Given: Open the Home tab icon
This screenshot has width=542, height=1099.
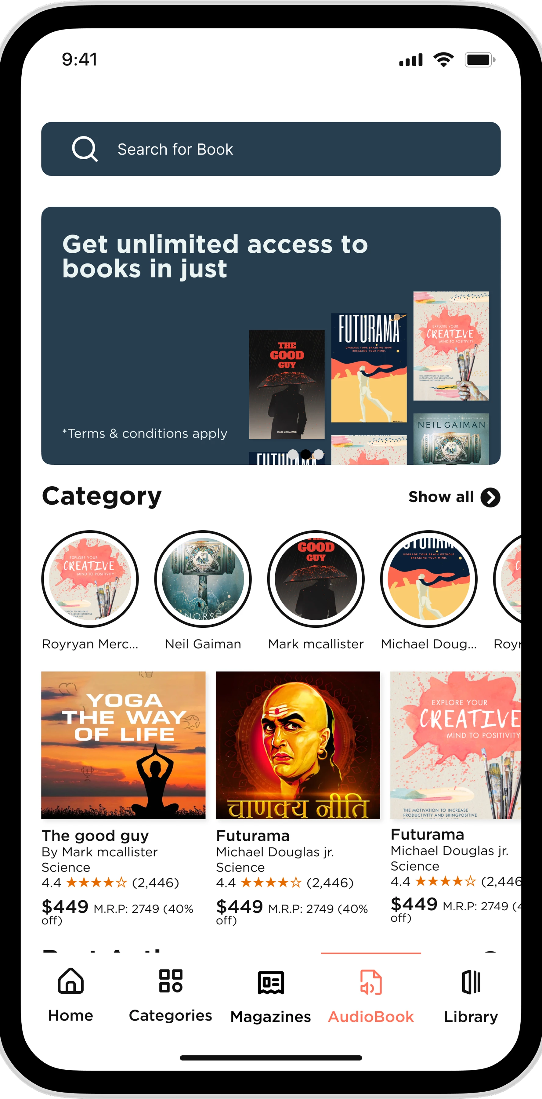Looking at the screenshot, I should (x=71, y=981).
